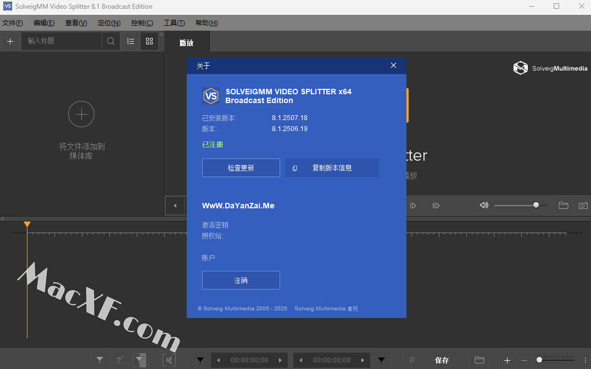Click the orange timeline cursor marker
This screenshot has width=591, height=369.
click(27, 224)
